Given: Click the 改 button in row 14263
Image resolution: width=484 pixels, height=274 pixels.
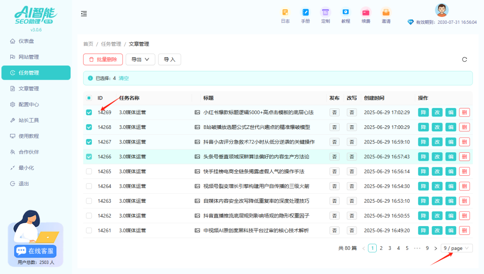Looking at the screenshot, I should tap(437, 201).
